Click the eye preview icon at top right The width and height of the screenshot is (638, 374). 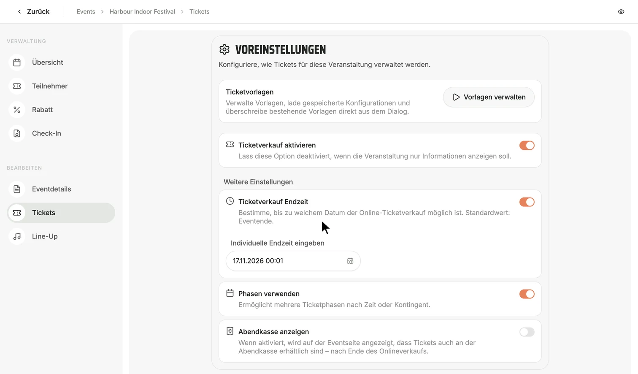[x=621, y=12]
